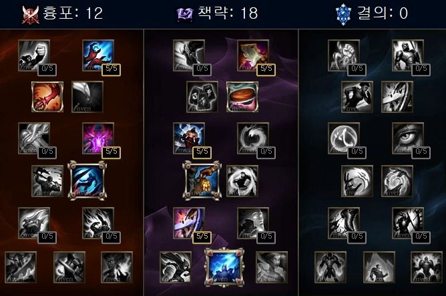
Task: Select the Secret Stash biscuit mastery icon
Action: tap(242, 97)
